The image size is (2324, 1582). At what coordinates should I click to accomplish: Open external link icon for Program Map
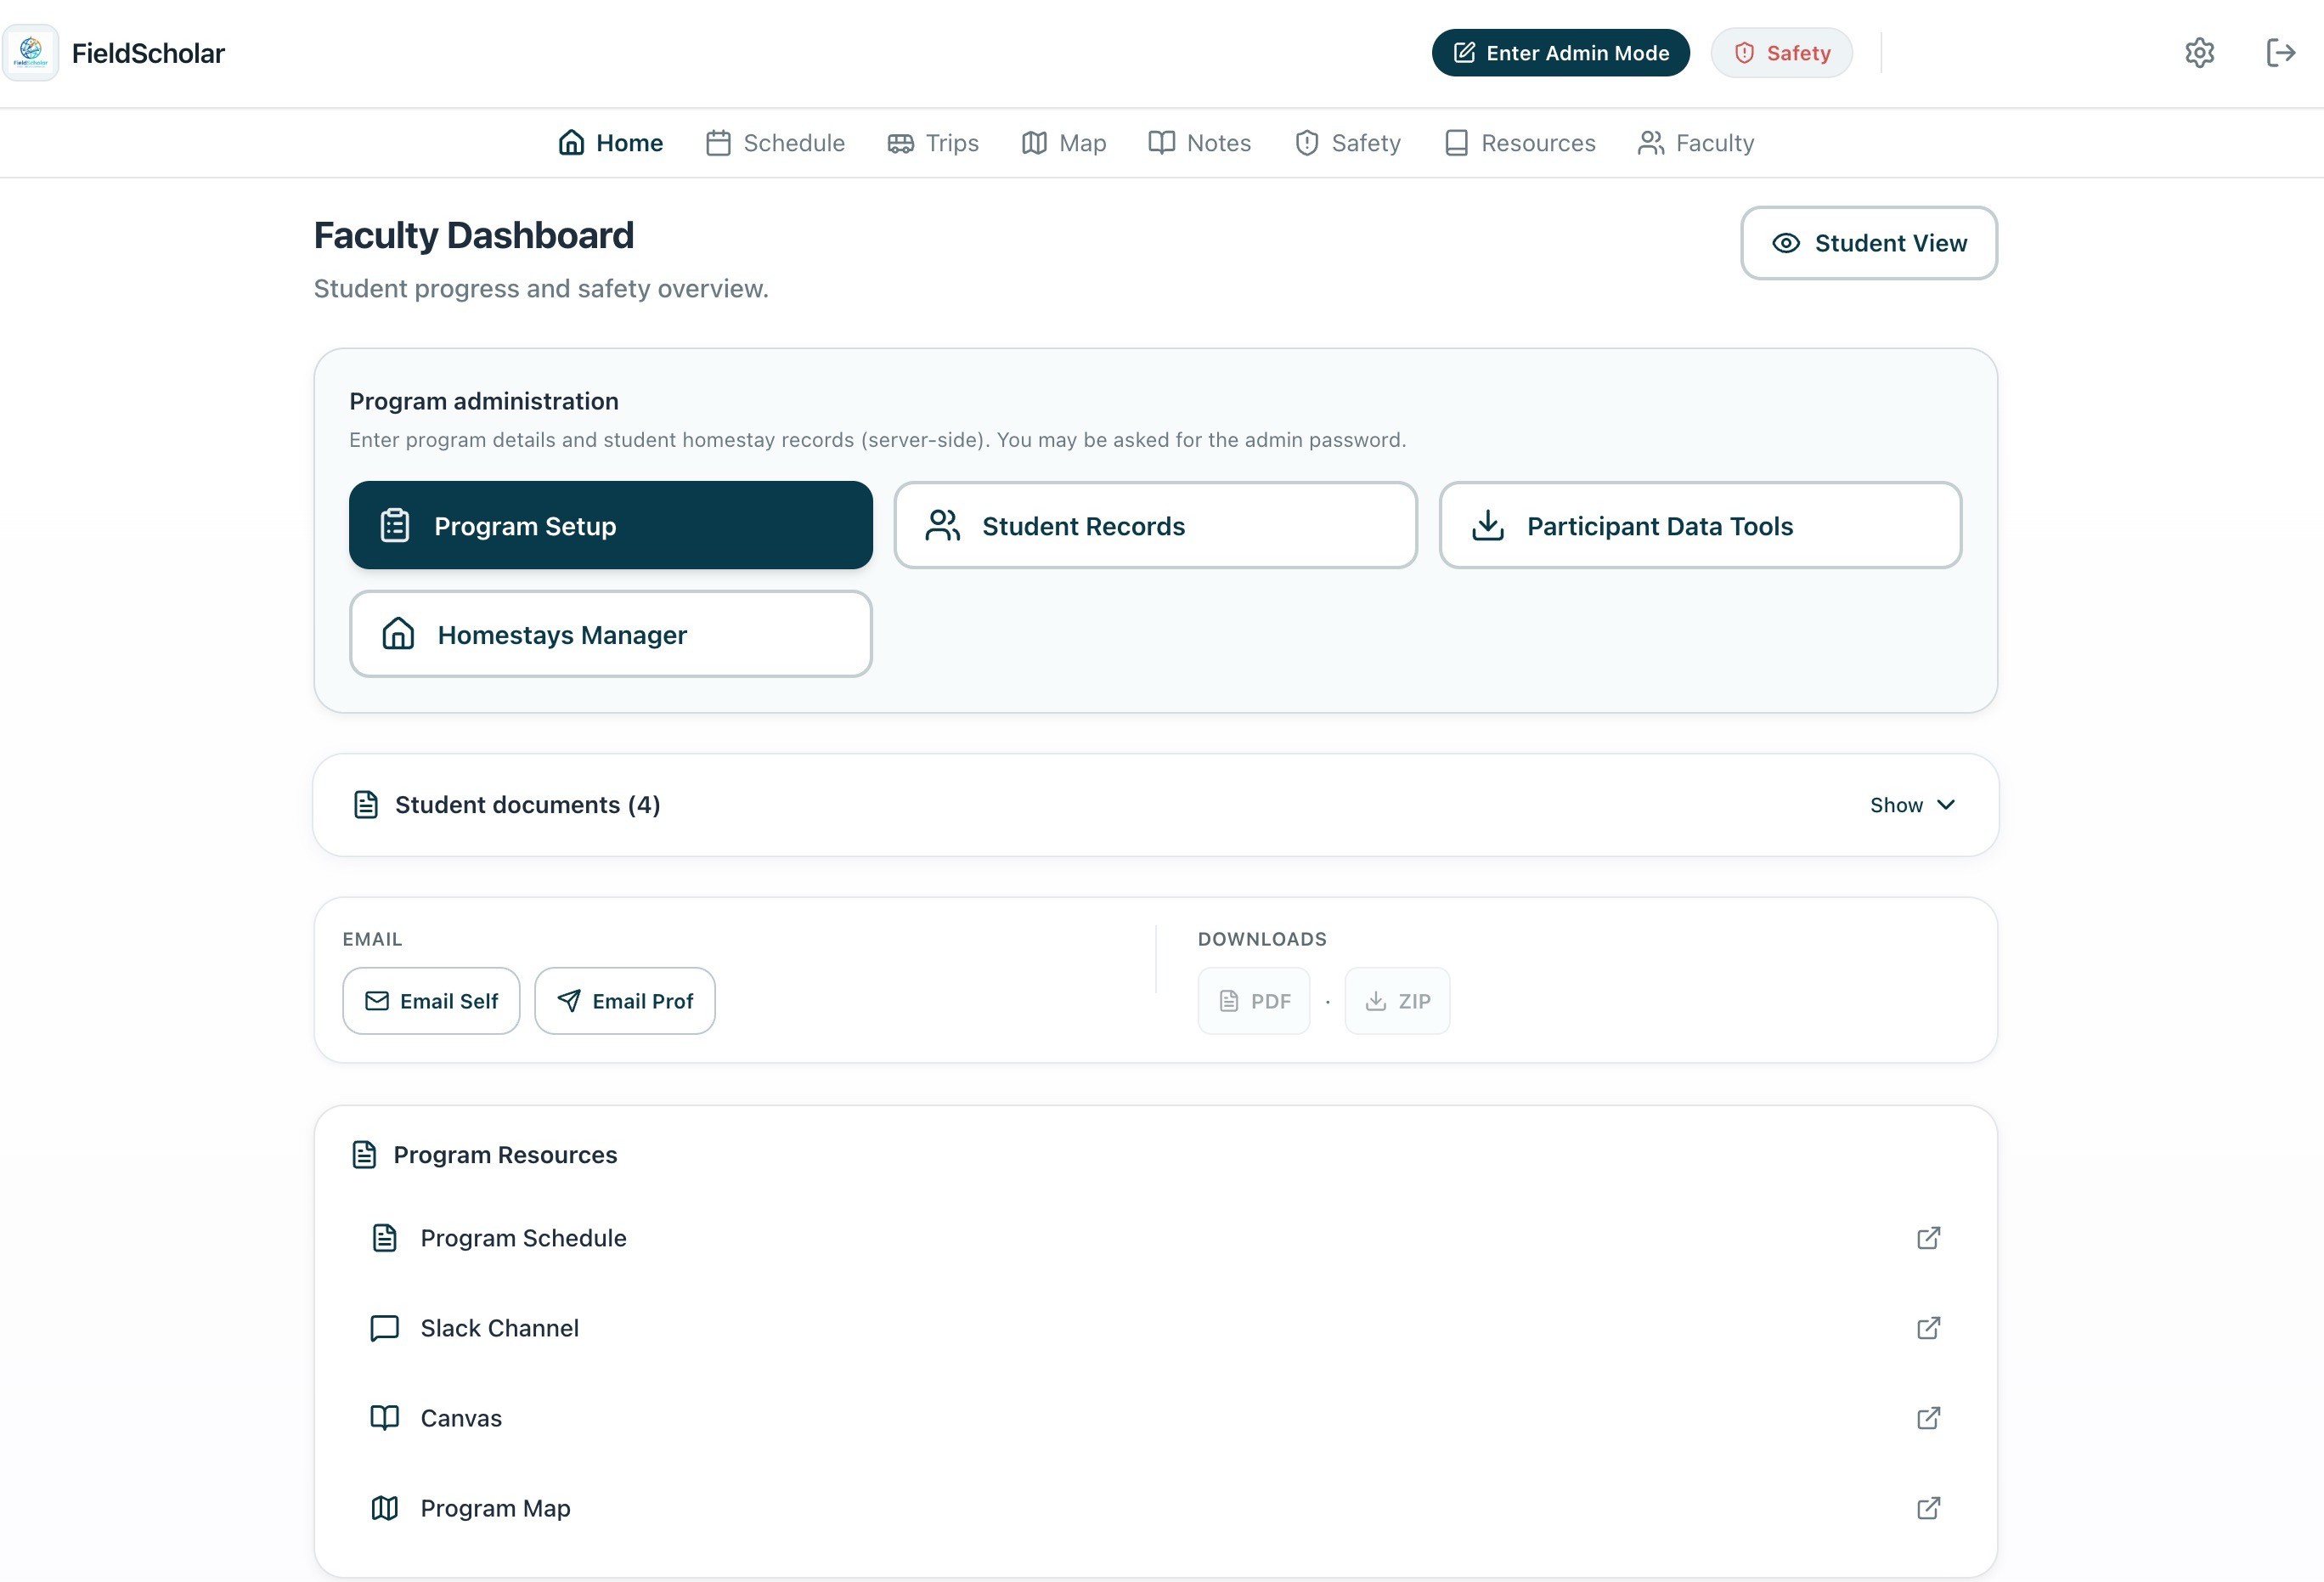click(1928, 1508)
